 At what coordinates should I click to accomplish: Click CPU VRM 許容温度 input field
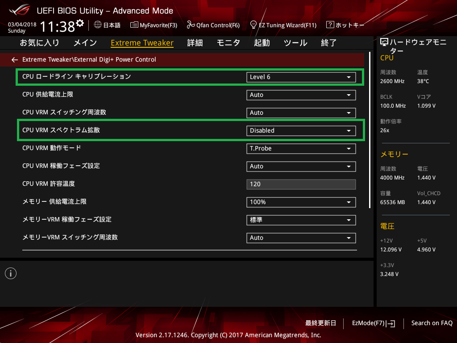click(x=301, y=184)
